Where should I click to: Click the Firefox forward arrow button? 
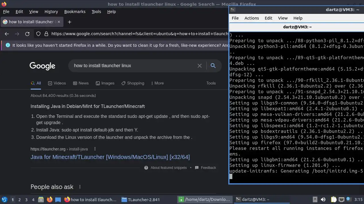click(17, 34)
